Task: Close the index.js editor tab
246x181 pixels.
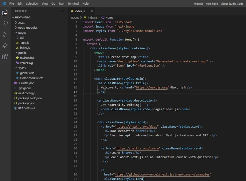Action: pyautogui.click(x=92, y=11)
